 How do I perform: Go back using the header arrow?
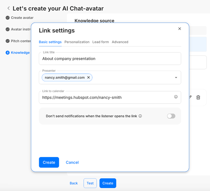click(8, 8)
